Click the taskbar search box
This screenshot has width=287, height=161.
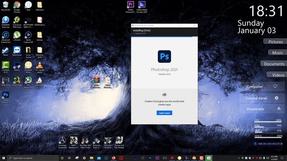coord(33,158)
